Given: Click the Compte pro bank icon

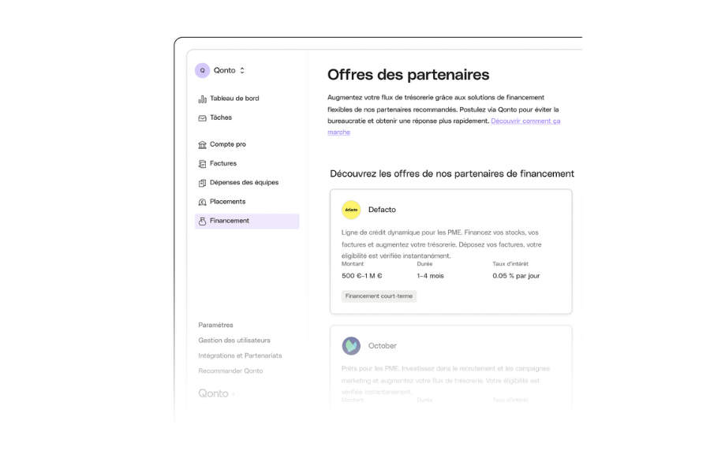Looking at the screenshot, I should pos(202,145).
